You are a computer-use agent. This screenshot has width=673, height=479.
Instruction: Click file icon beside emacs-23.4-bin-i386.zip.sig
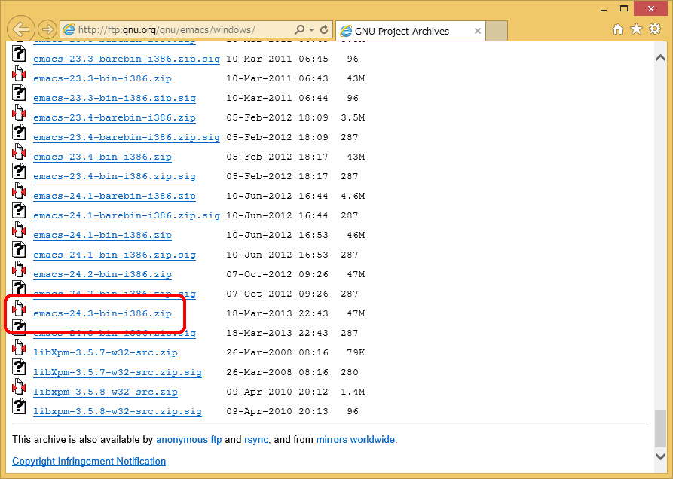tap(19, 171)
